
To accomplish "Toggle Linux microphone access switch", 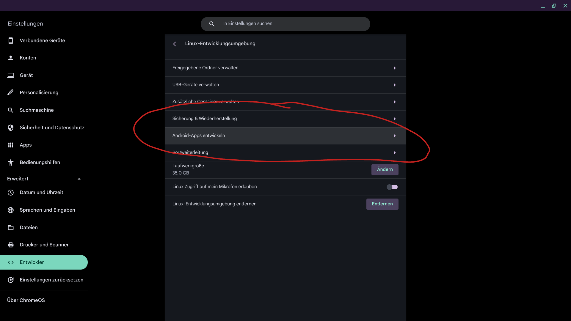I will [x=392, y=187].
